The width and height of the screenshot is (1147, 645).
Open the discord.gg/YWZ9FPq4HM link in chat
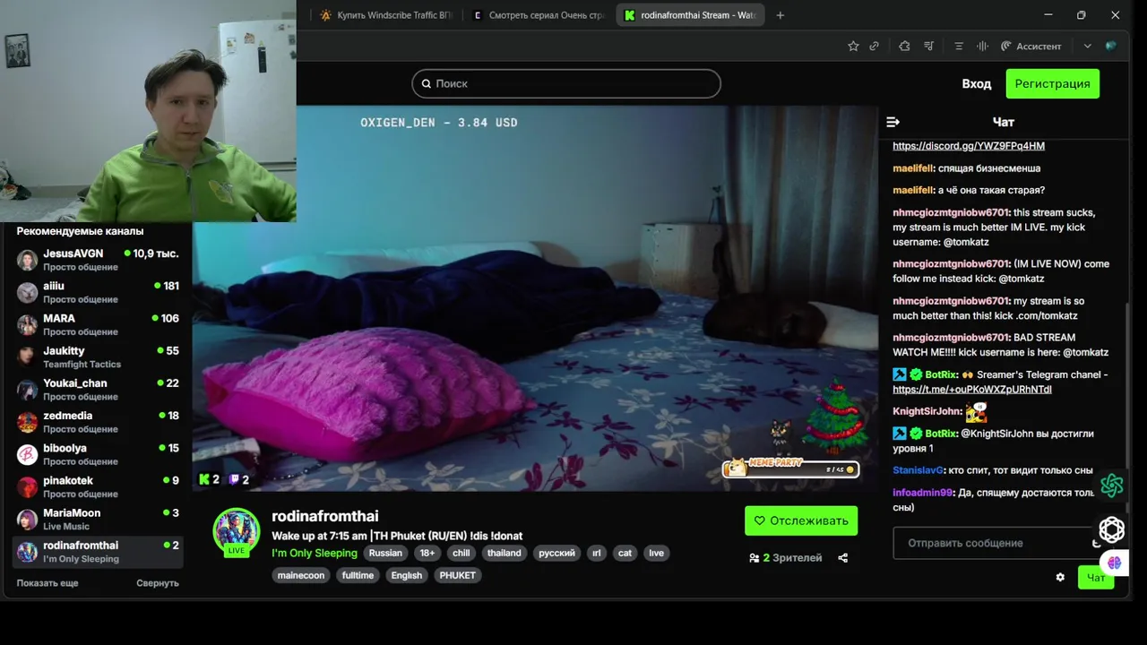point(969,146)
